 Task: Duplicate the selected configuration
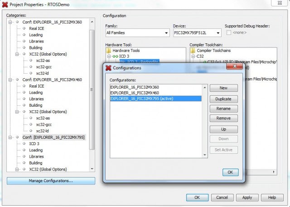pos(223,99)
